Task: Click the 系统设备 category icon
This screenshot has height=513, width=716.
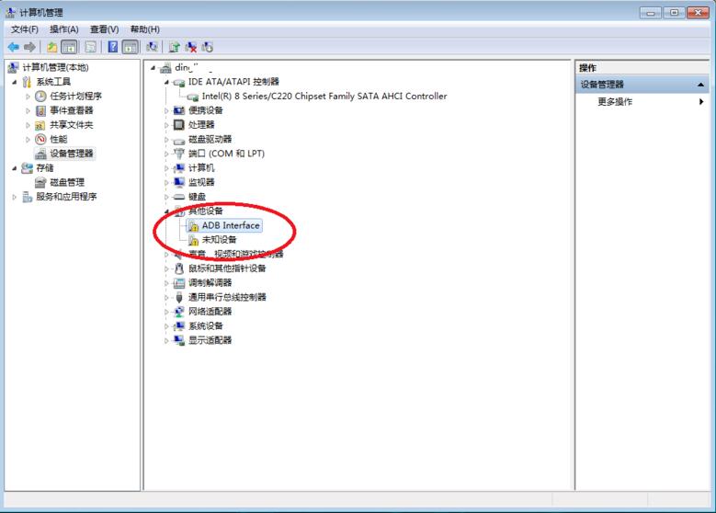Action: (x=179, y=326)
